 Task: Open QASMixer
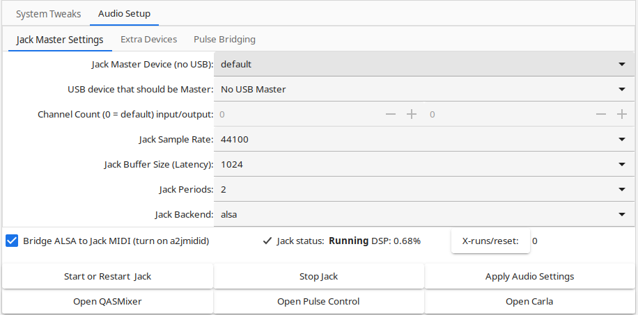point(108,301)
